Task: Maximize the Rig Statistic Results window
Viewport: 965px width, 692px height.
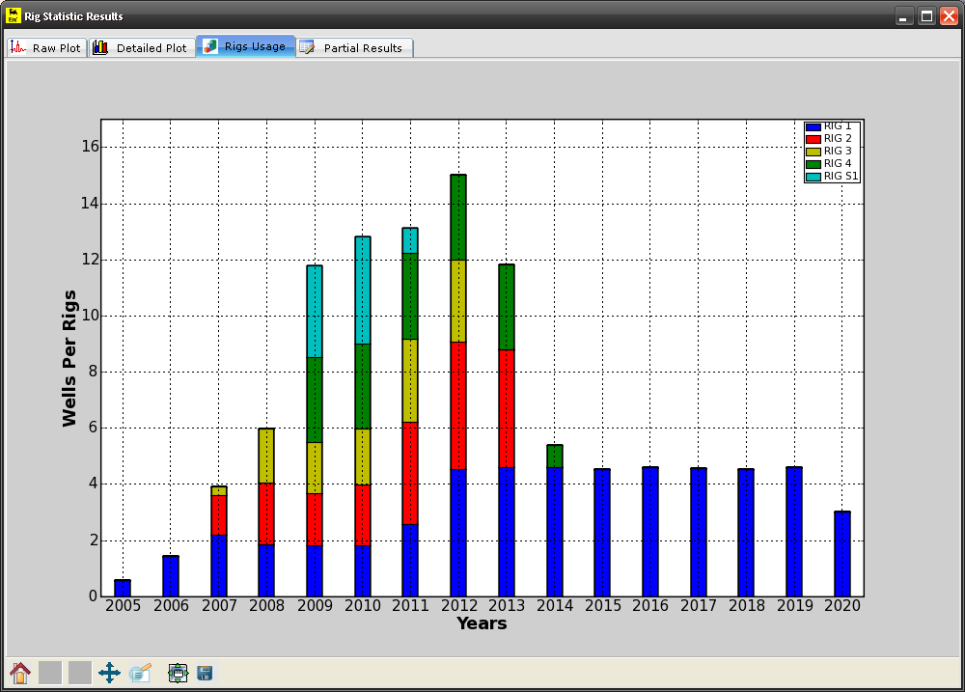Action: click(926, 16)
